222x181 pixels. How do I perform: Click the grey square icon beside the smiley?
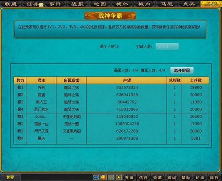(x=111, y=177)
